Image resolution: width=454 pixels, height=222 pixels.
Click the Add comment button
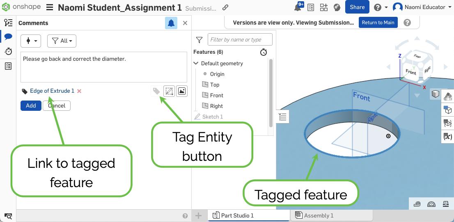[31, 105]
